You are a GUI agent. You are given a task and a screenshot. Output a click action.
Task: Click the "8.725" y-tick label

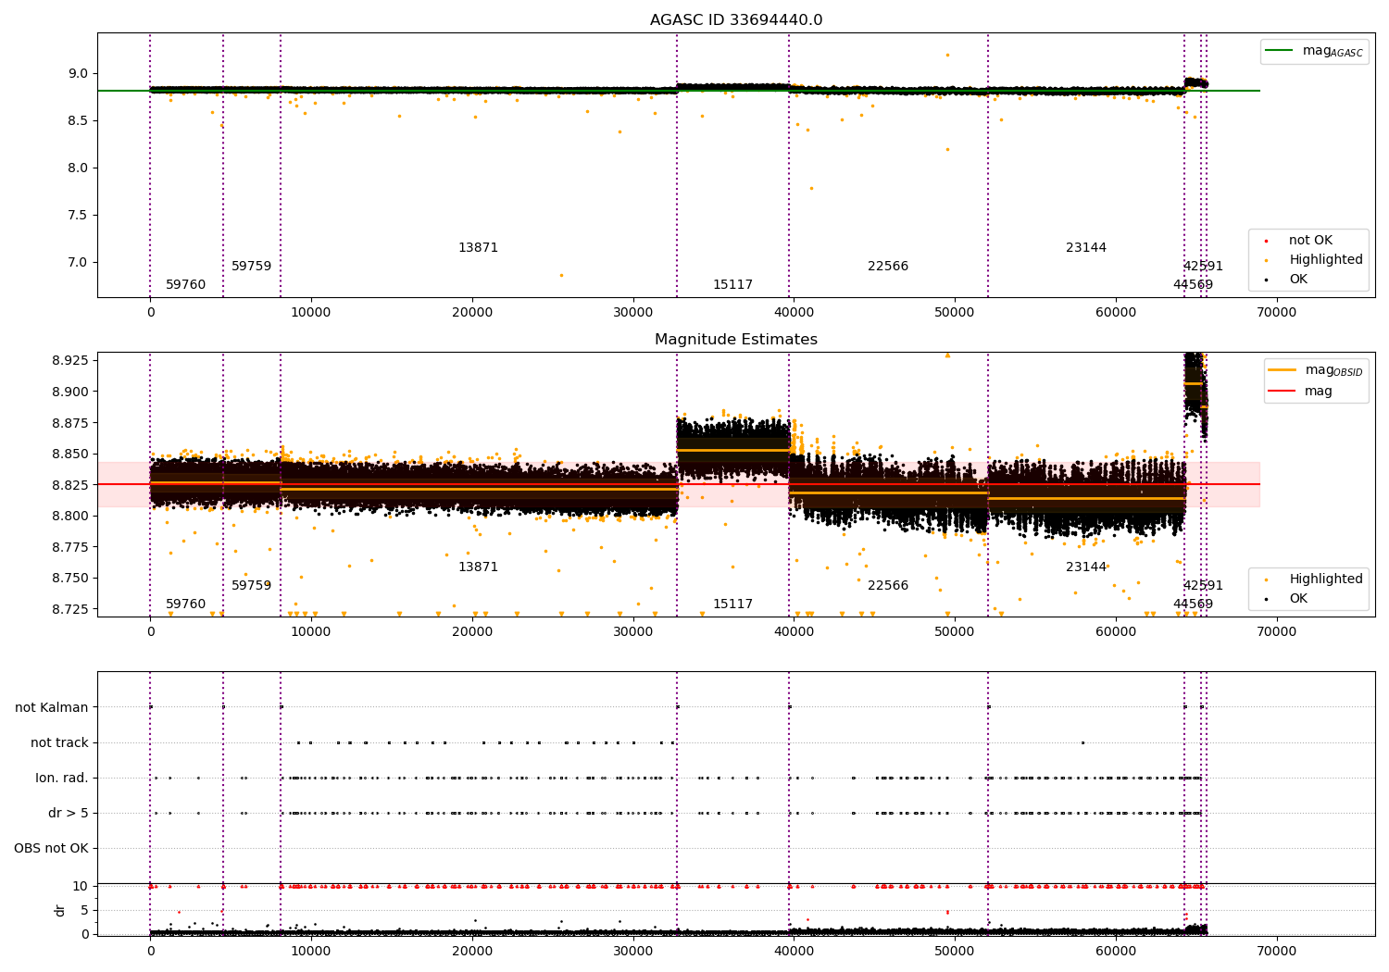tap(69, 610)
